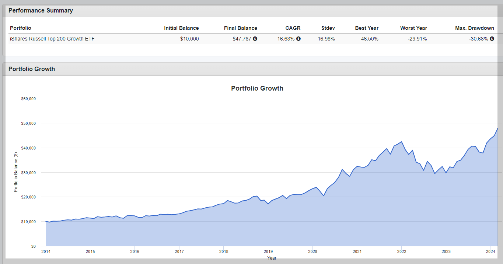Click the Stdev column header
Image resolution: width=503 pixels, height=264 pixels.
[x=328, y=28]
